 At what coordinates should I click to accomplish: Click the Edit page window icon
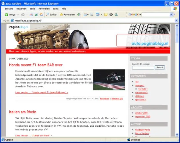[x=98, y=15]
